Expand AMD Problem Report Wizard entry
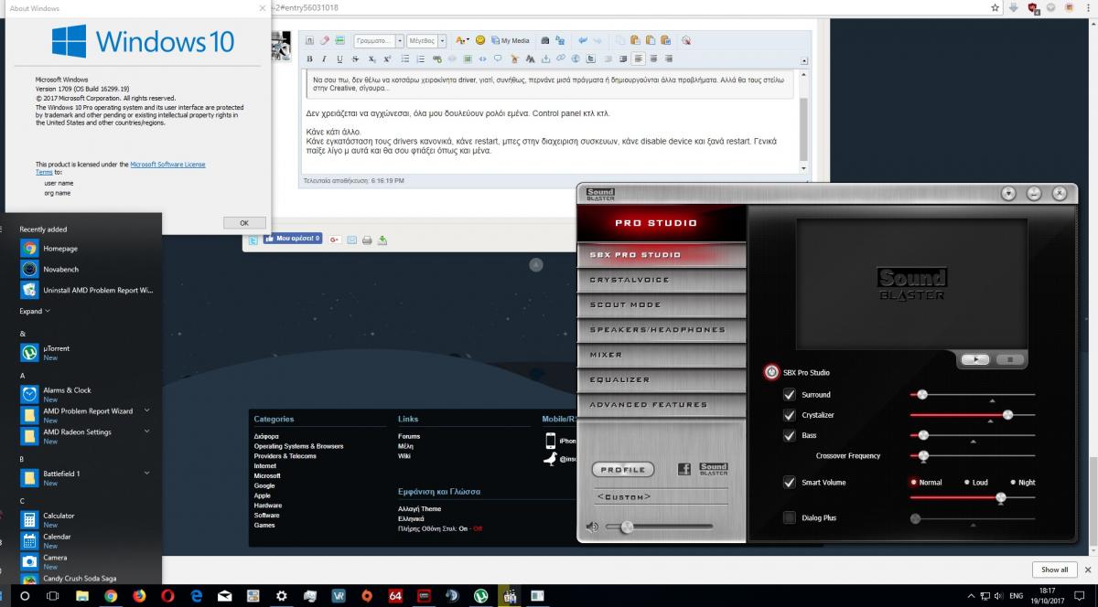The width and height of the screenshot is (1098, 607). click(x=146, y=411)
